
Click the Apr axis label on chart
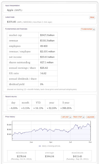pos(51,142)
